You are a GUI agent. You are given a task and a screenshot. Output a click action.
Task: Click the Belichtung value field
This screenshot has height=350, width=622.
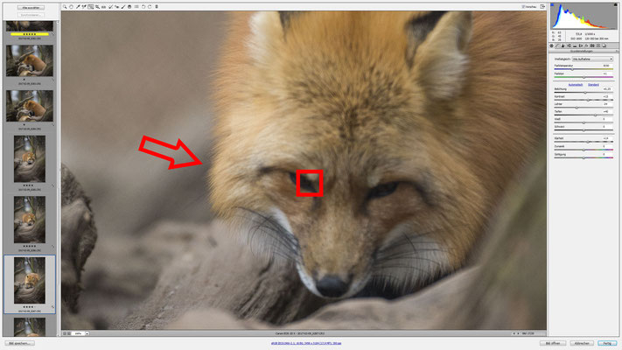(x=606, y=89)
